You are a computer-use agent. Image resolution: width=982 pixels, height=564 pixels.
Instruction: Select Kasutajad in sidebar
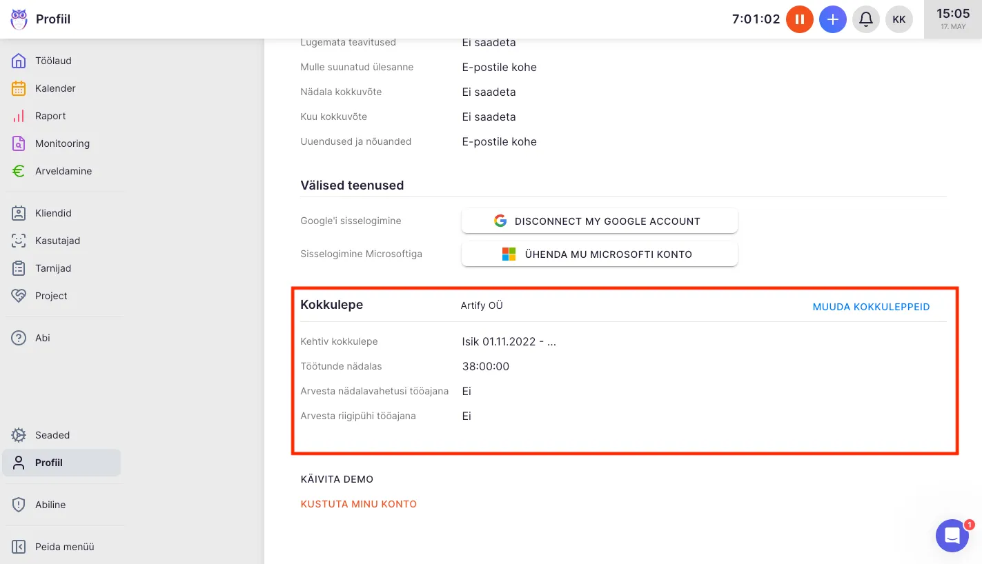tap(57, 241)
